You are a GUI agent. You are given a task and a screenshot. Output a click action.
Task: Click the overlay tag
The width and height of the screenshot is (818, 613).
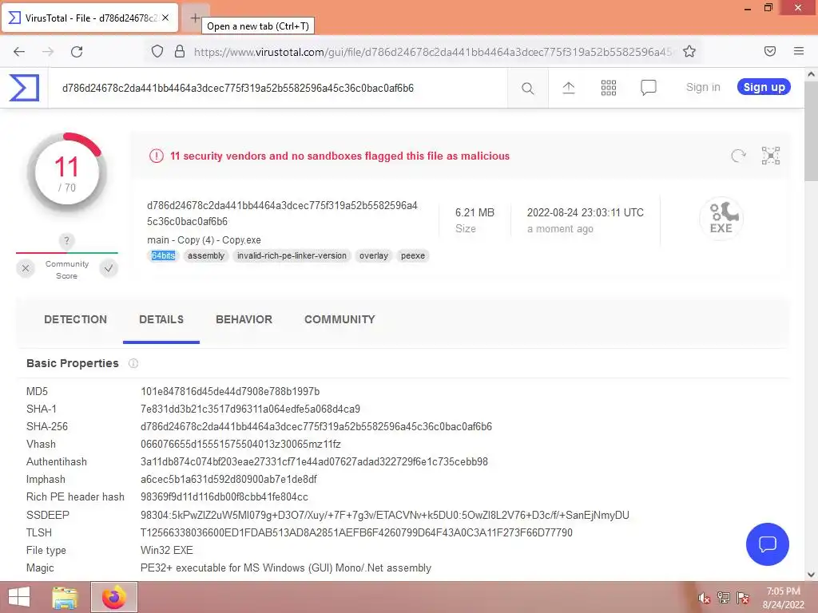(374, 255)
